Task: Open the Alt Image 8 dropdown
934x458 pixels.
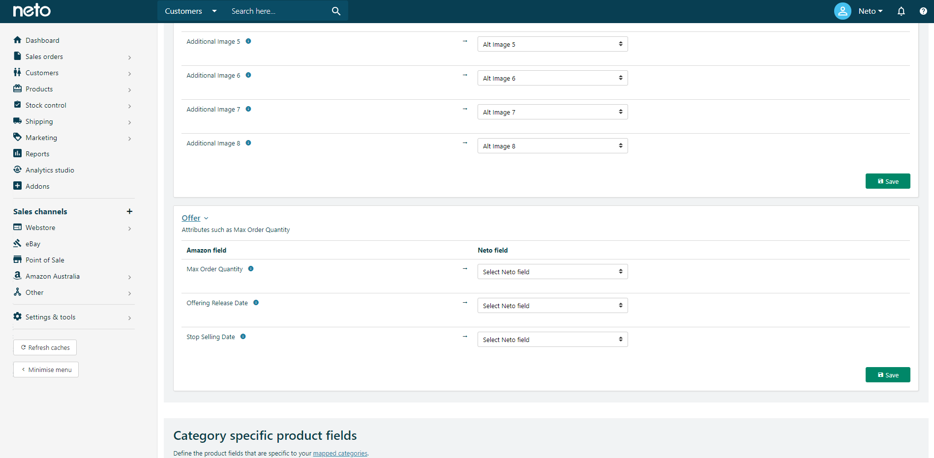Action: (x=552, y=146)
